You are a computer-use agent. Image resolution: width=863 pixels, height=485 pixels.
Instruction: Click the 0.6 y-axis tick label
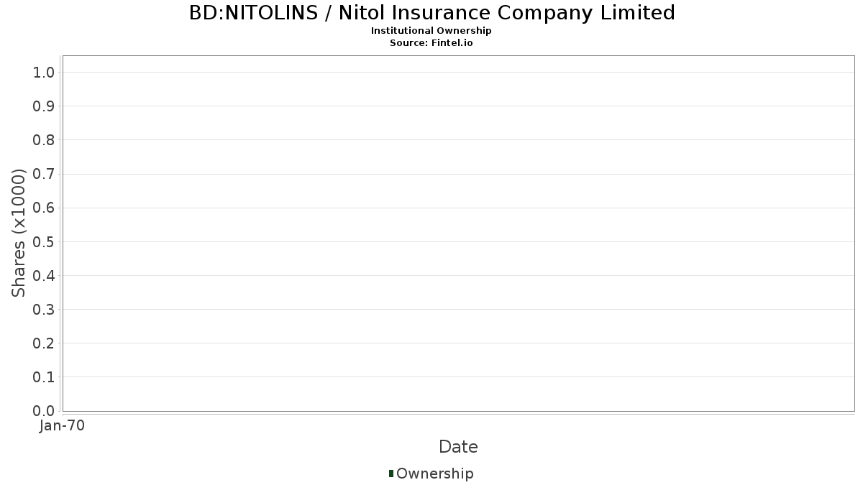pos(44,208)
